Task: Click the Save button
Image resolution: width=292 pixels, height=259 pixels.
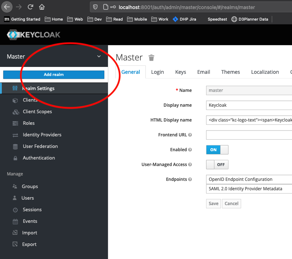Action: coord(213,204)
